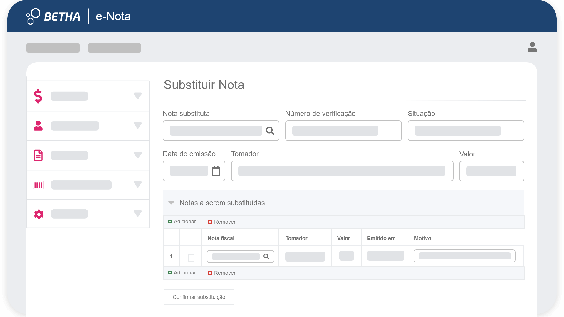Open the user profile icon at top right

coord(532,47)
